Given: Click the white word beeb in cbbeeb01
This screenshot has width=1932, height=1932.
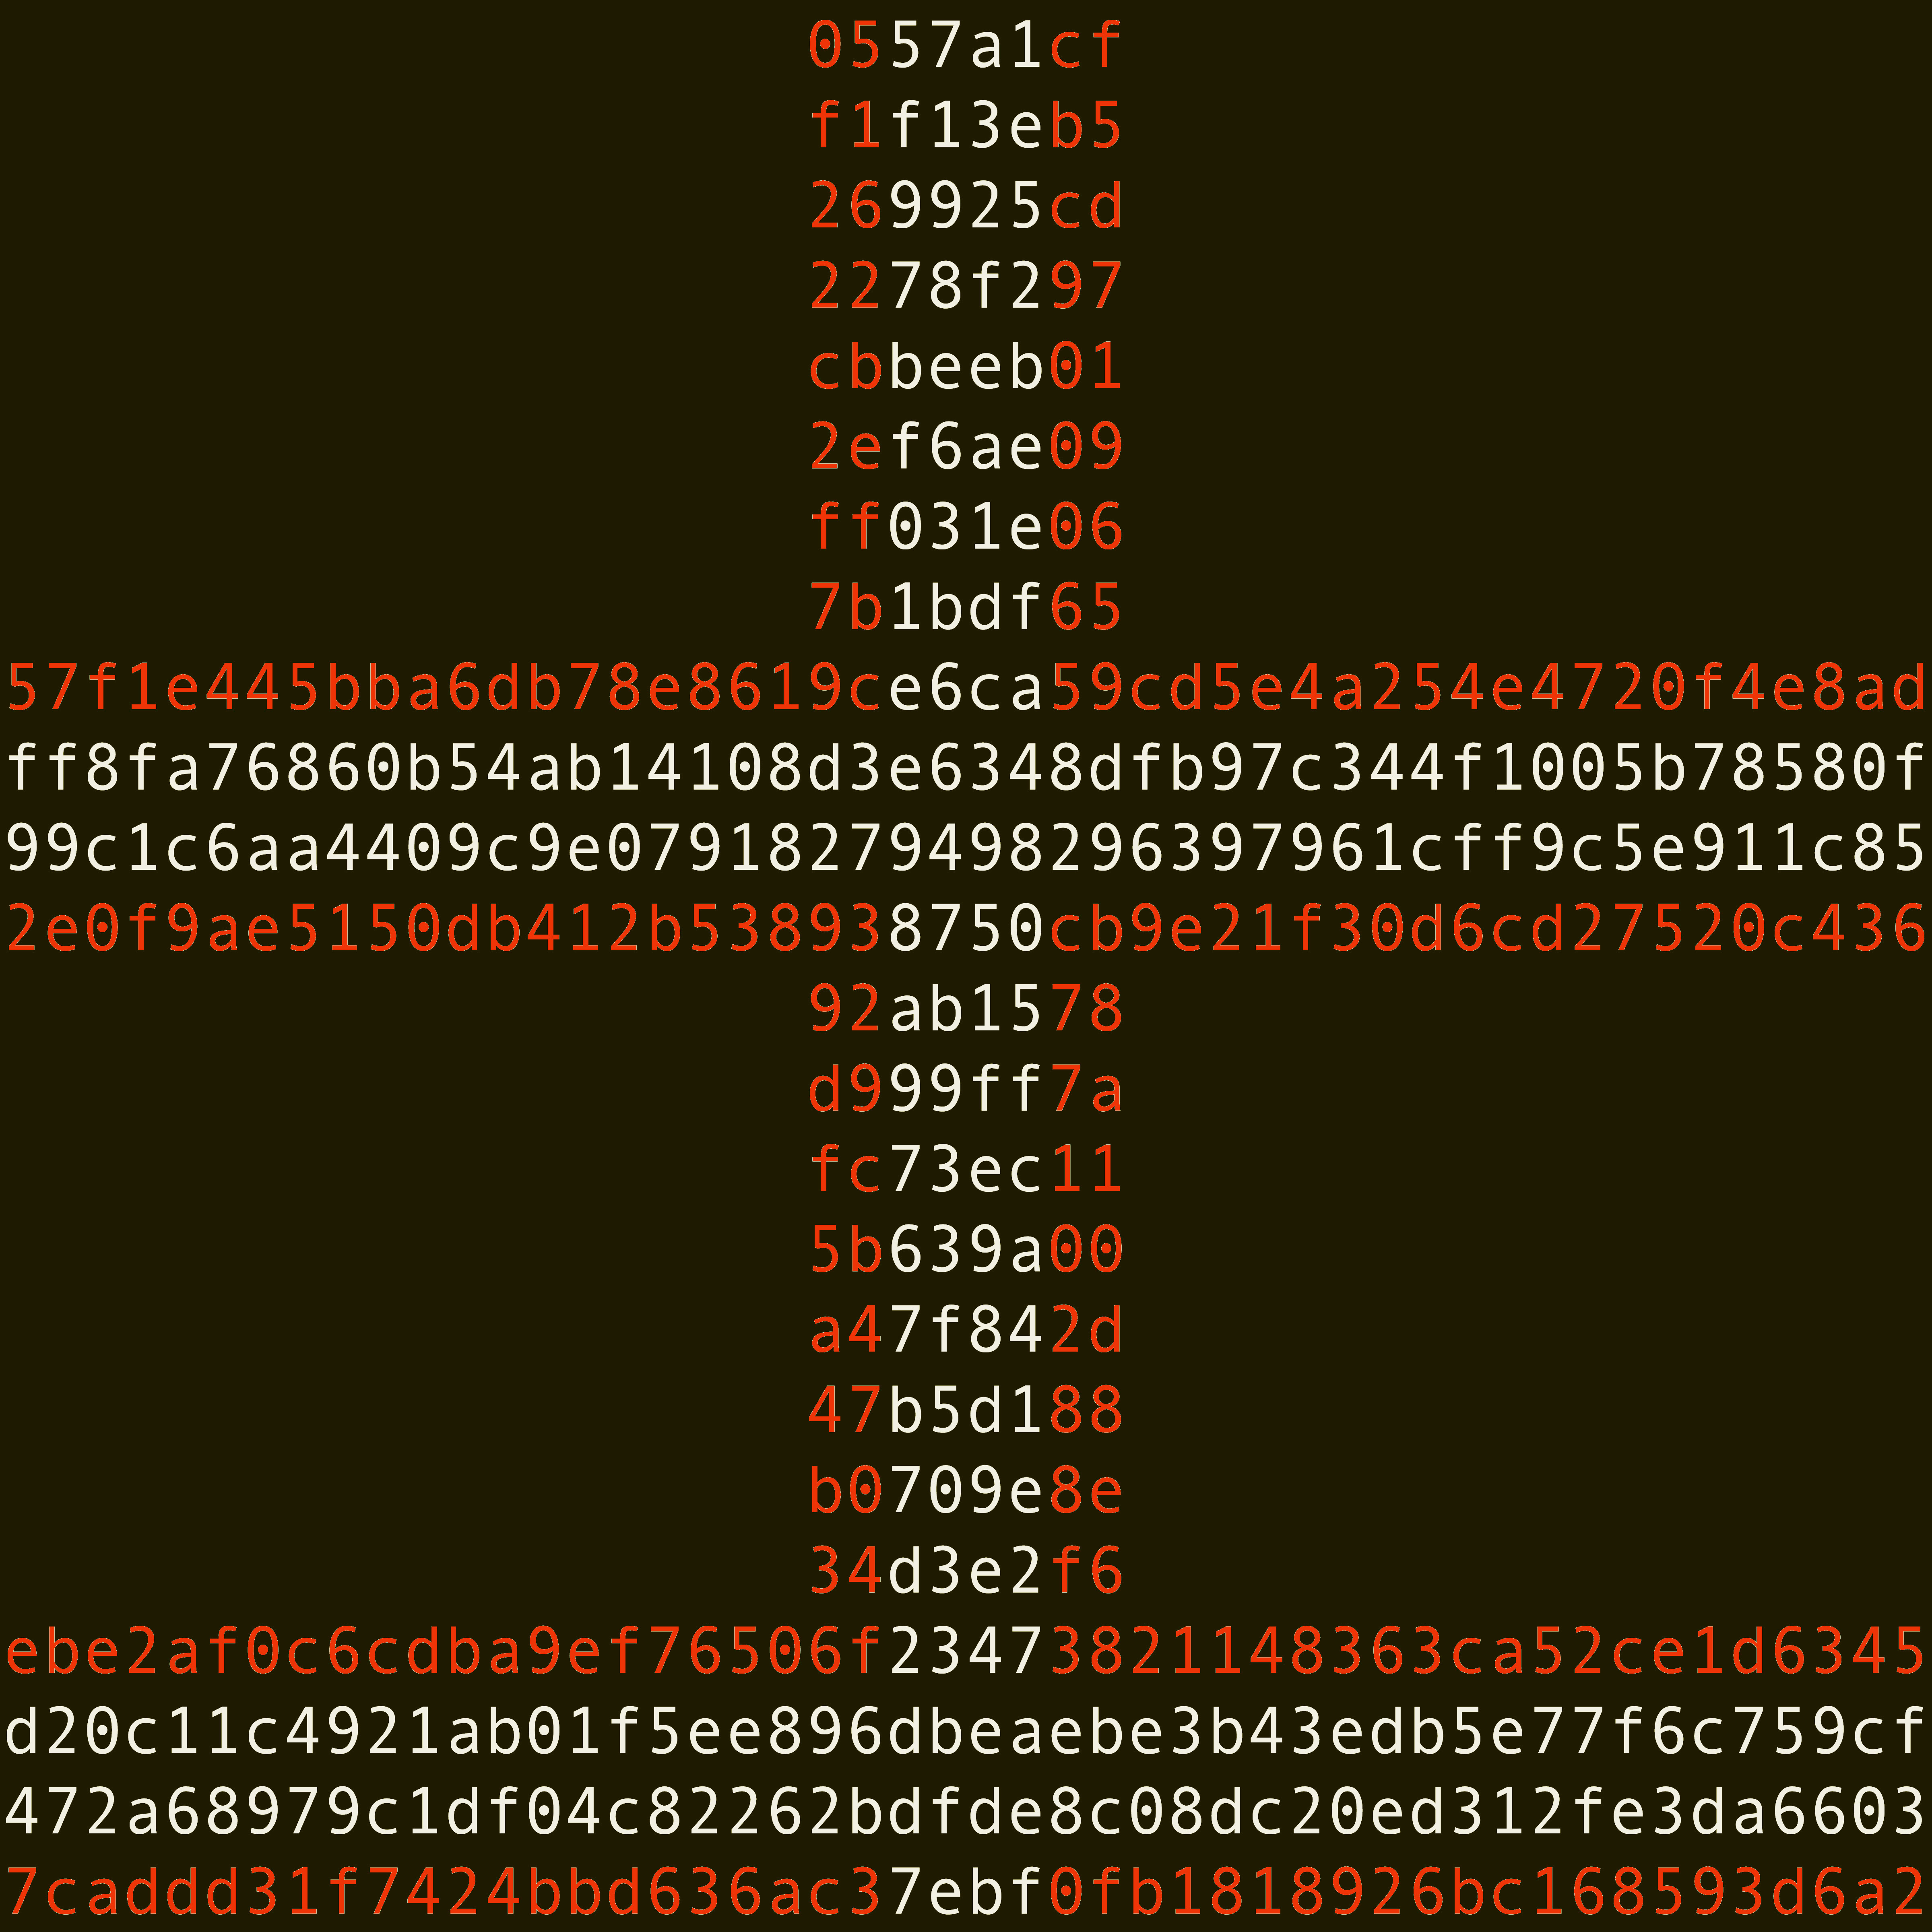Looking at the screenshot, I should click(966, 366).
